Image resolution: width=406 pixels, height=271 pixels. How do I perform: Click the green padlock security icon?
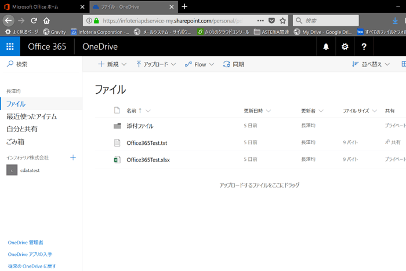click(x=96, y=20)
